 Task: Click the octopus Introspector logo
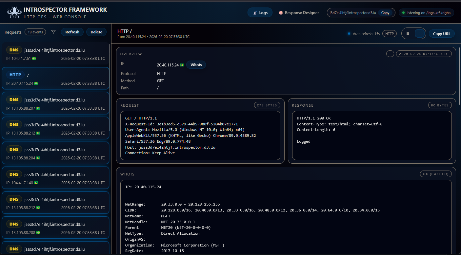pos(14,12)
